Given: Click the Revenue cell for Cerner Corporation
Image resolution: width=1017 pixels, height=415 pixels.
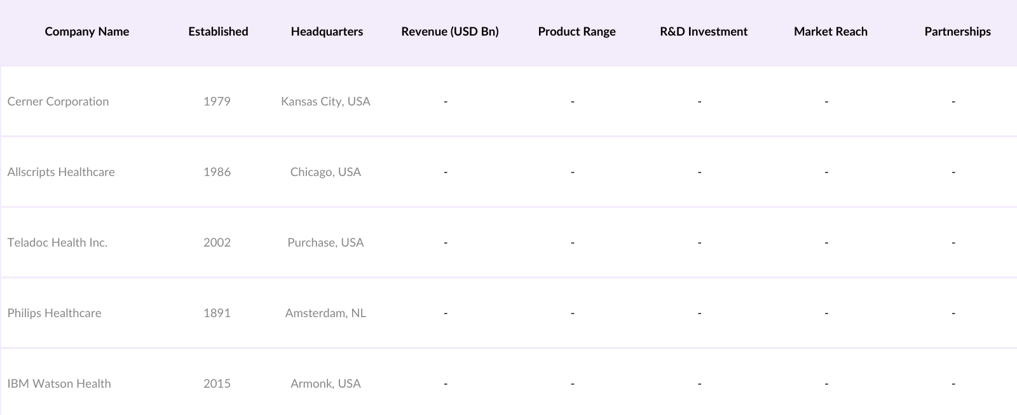Looking at the screenshot, I should coord(446,102).
